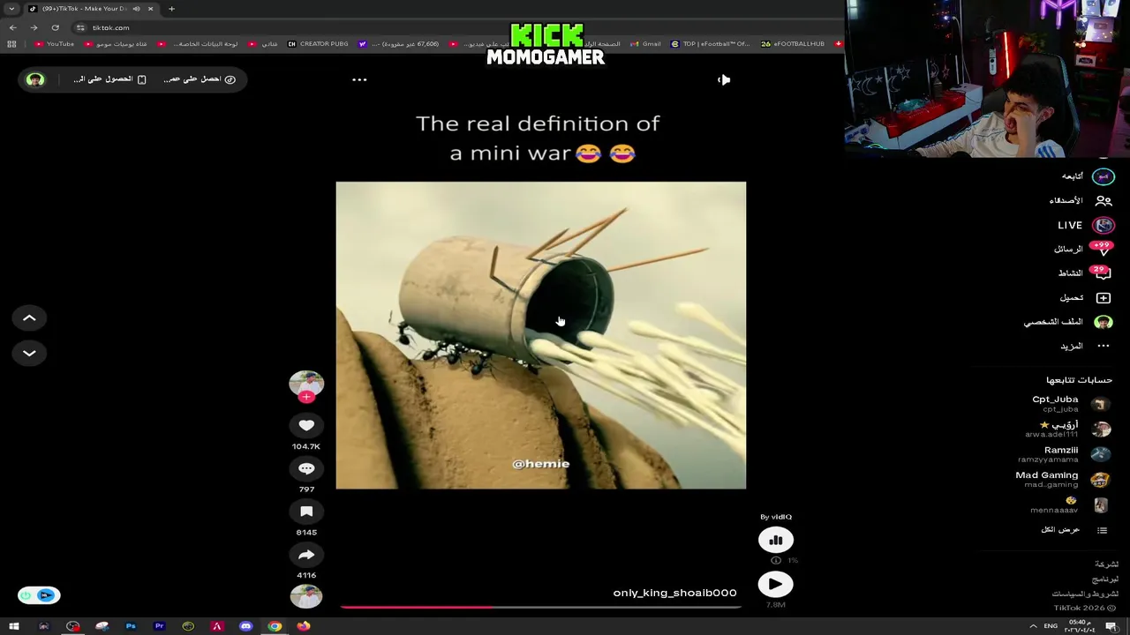The height and width of the screenshot is (635, 1130).
Task: Open the Cpt_Juba followed account
Action: 1070,403
